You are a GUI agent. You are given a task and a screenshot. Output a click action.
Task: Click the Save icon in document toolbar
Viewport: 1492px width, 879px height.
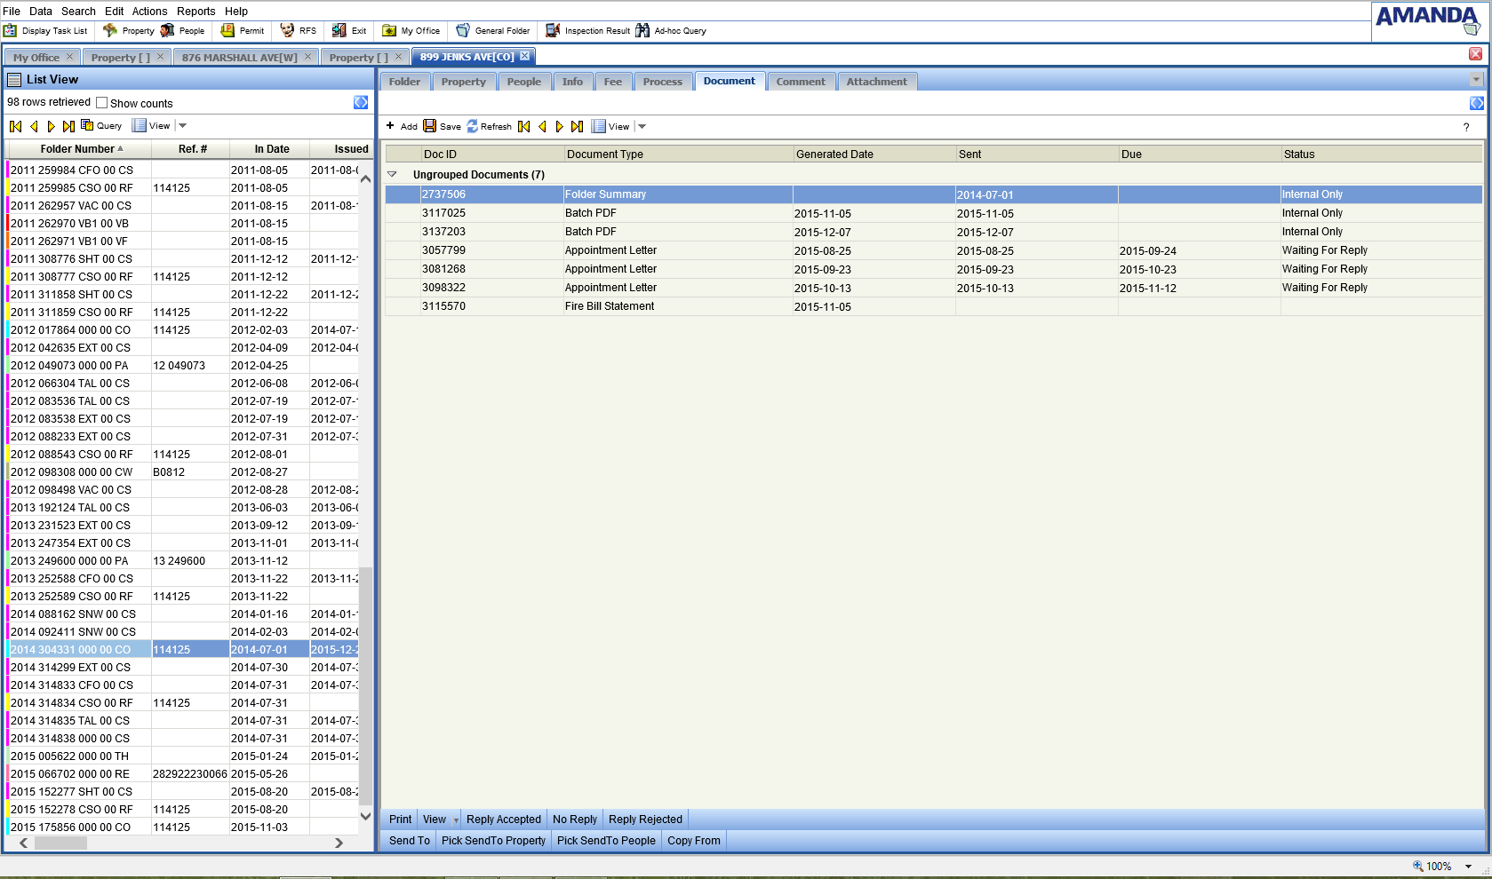(430, 126)
